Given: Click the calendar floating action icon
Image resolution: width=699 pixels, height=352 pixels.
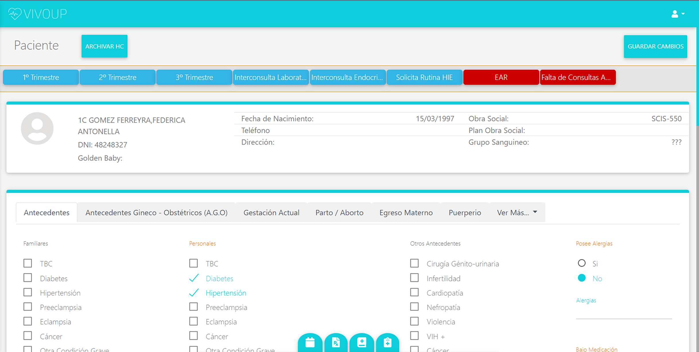Looking at the screenshot, I should [310, 343].
